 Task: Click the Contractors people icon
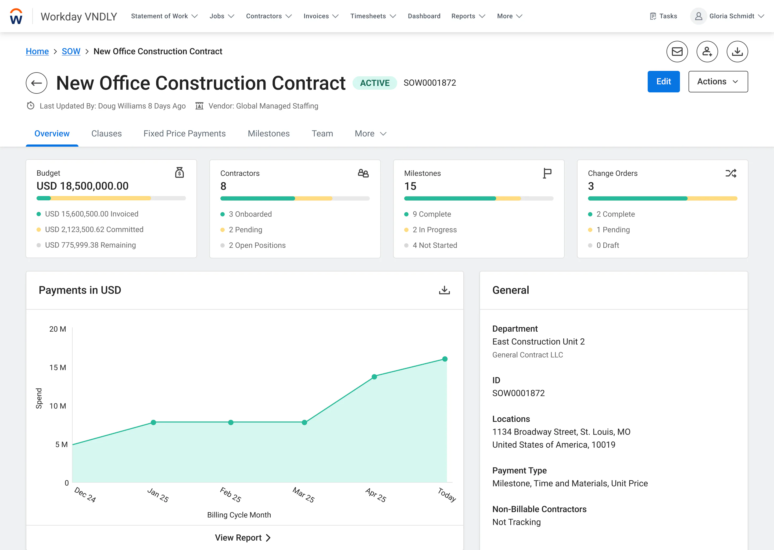tap(363, 173)
